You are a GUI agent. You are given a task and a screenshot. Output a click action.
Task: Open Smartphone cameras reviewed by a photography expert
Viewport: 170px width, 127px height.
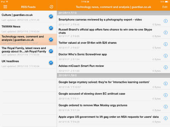(113, 21)
